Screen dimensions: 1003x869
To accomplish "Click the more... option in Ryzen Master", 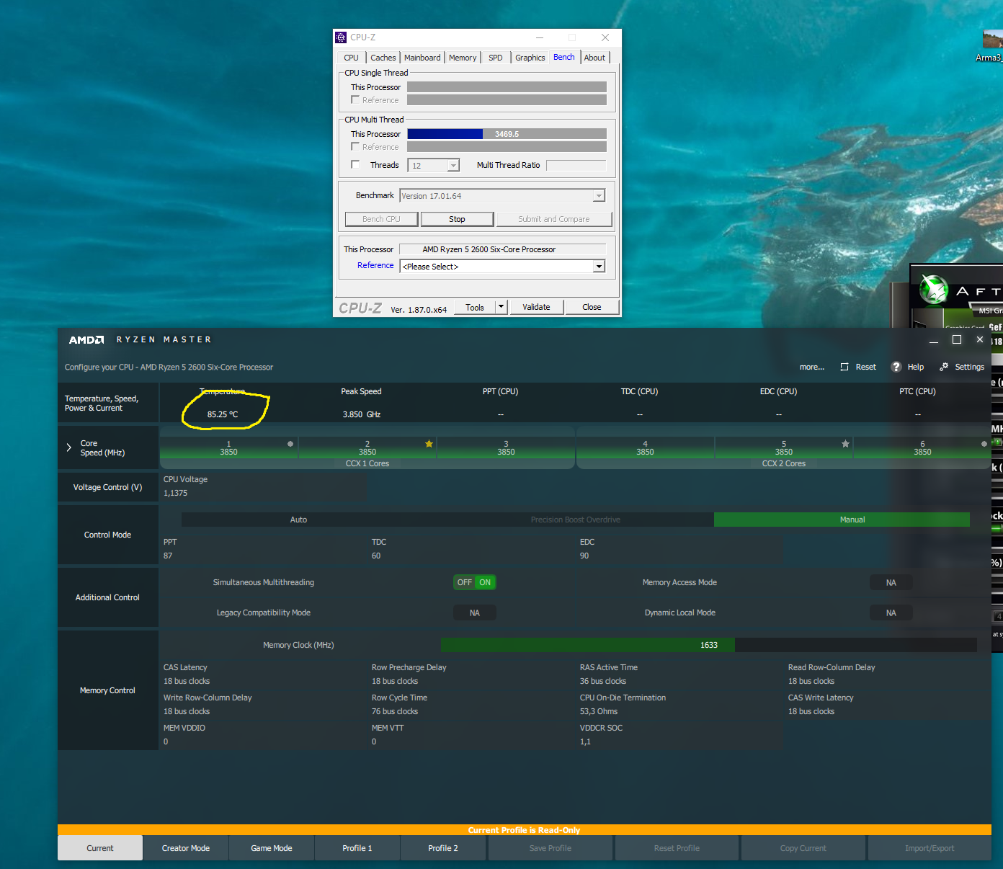I will click(812, 367).
